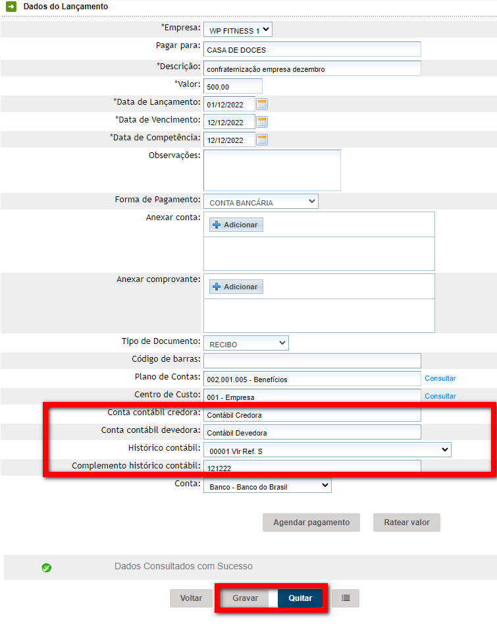Click Adicionar under Anexar conta
Viewport: 497px width, 624px height.
click(x=236, y=225)
